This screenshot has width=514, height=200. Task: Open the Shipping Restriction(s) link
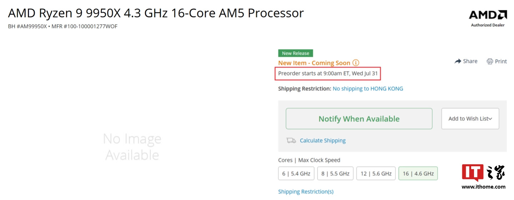(x=306, y=192)
